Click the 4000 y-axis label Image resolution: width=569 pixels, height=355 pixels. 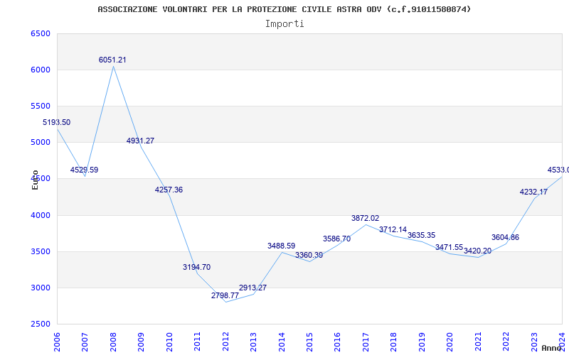click(41, 216)
